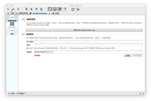Click the 设备名 field containing JDownloader
The width and height of the screenshot is (151, 101).
click(89, 52)
